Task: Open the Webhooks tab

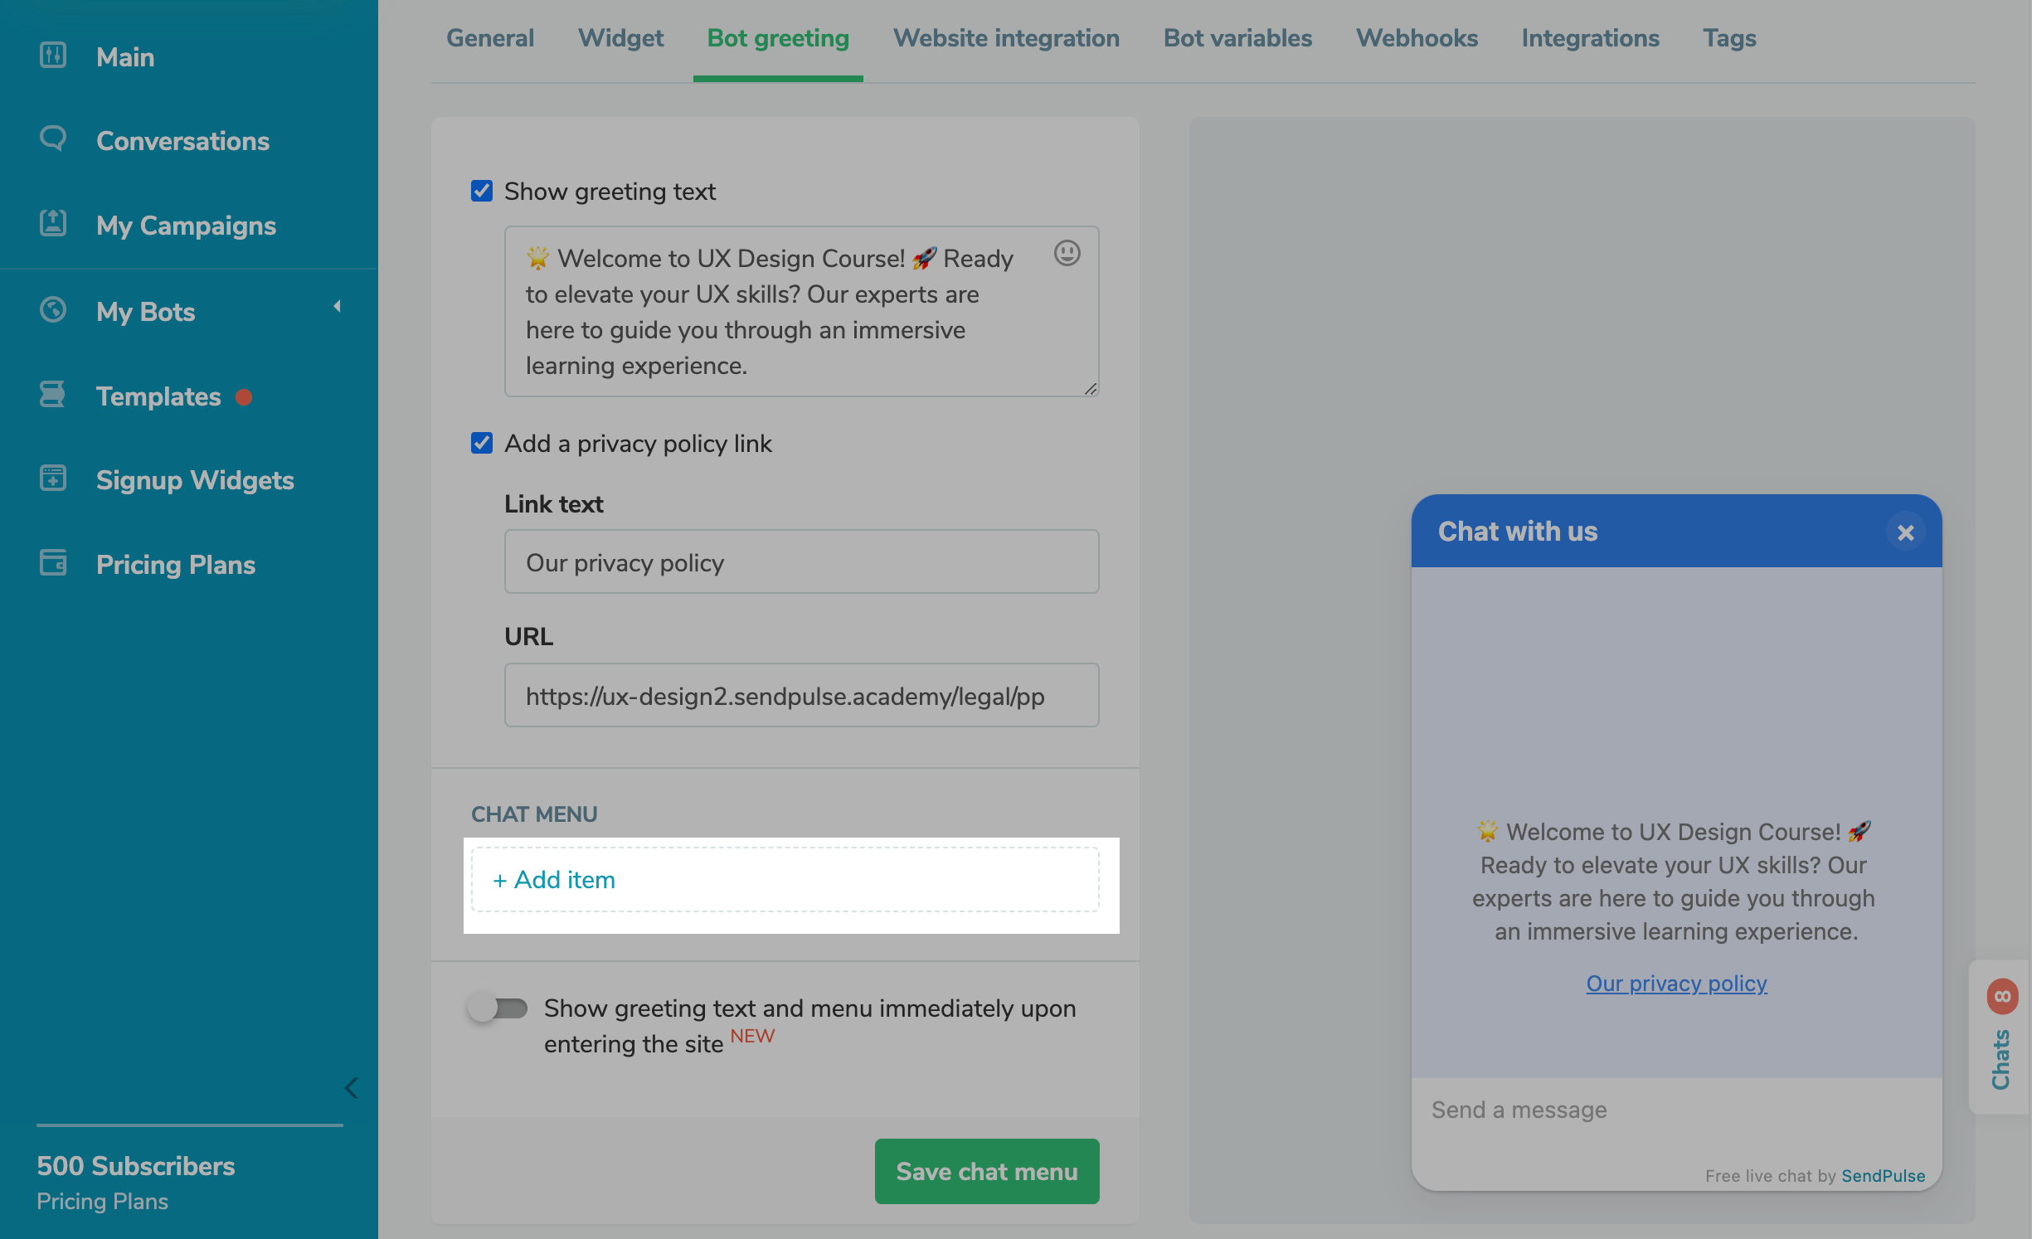Action: point(1416,38)
